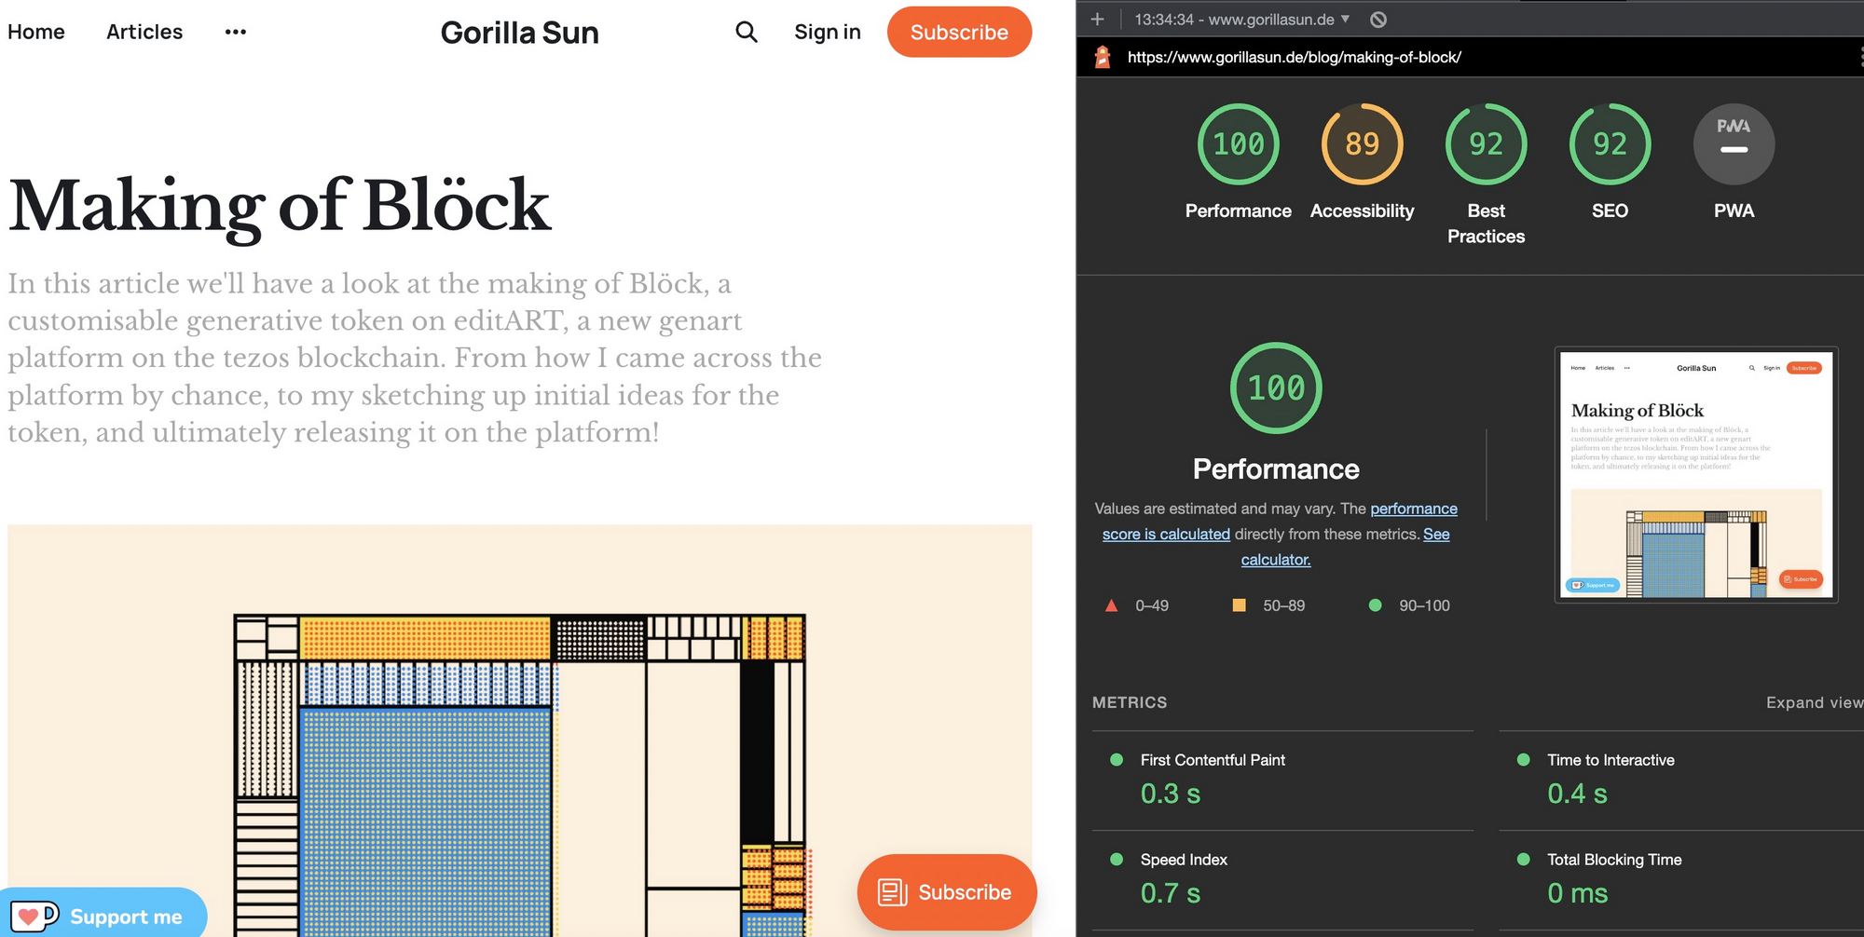Image resolution: width=1864 pixels, height=937 pixels.
Task: Open the search magnifier on Gorilla Sun
Action: [x=746, y=32]
